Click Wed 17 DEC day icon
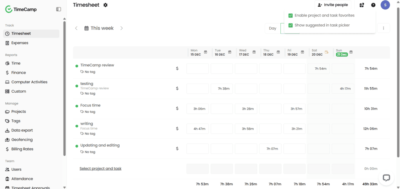This screenshot has width=400, height=189. [254, 52]
